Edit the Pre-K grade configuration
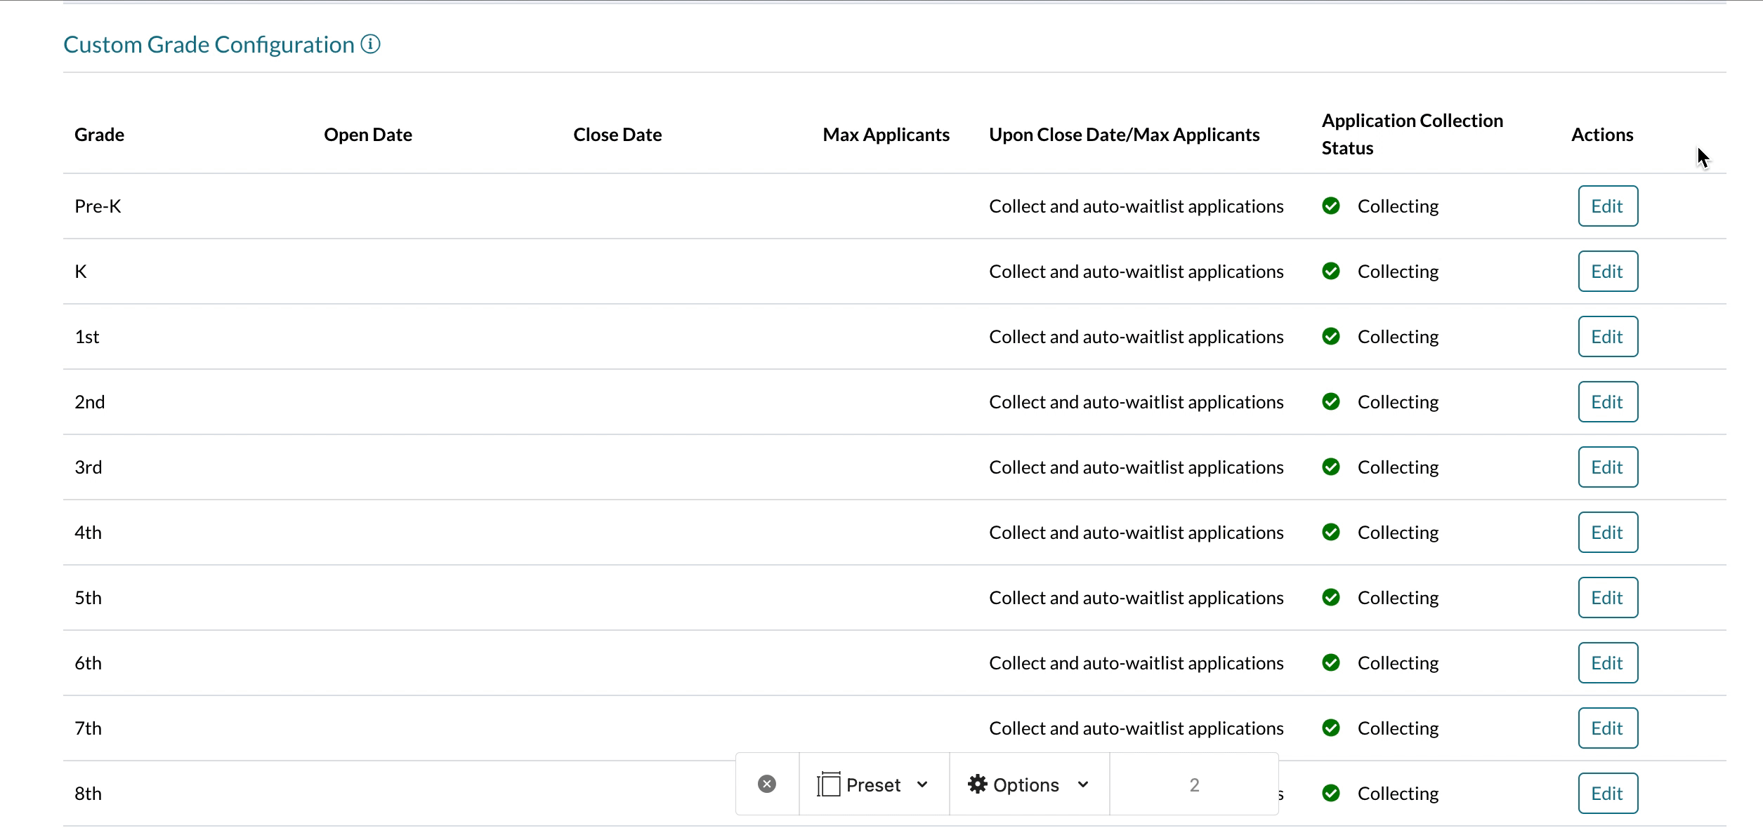This screenshot has height=828, width=1763. pyautogui.click(x=1607, y=206)
